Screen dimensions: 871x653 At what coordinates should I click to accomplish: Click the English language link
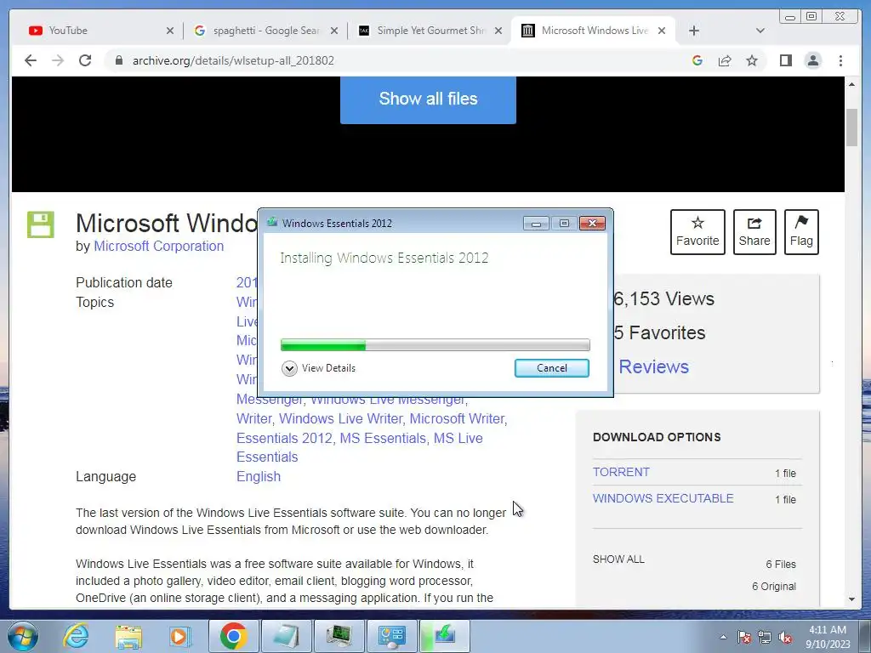point(259,476)
